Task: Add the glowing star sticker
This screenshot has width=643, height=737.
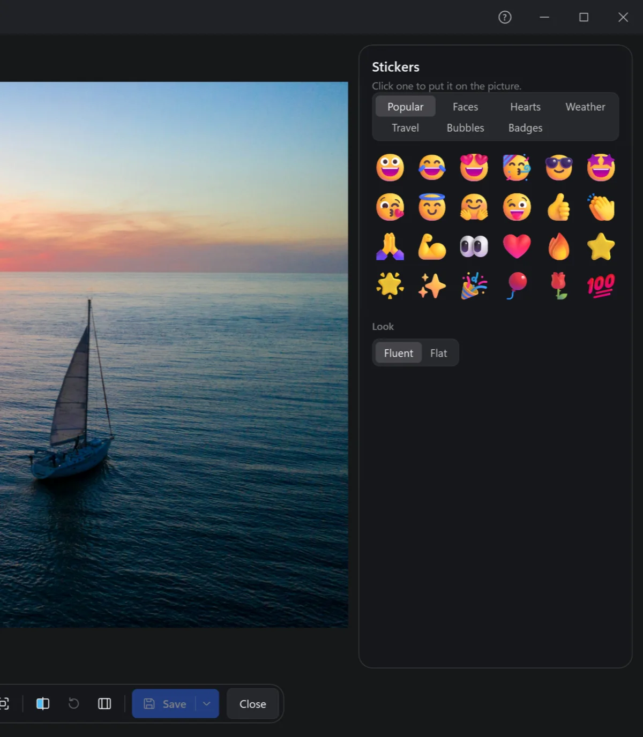Action: (390, 285)
